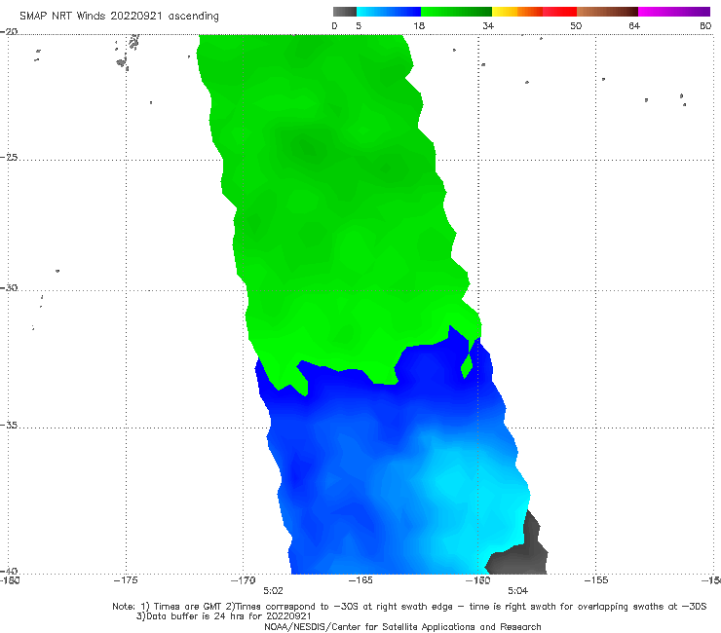Image resolution: width=721 pixels, height=633 pixels.
Task: Click the color bar label '34'
Action: click(488, 25)
